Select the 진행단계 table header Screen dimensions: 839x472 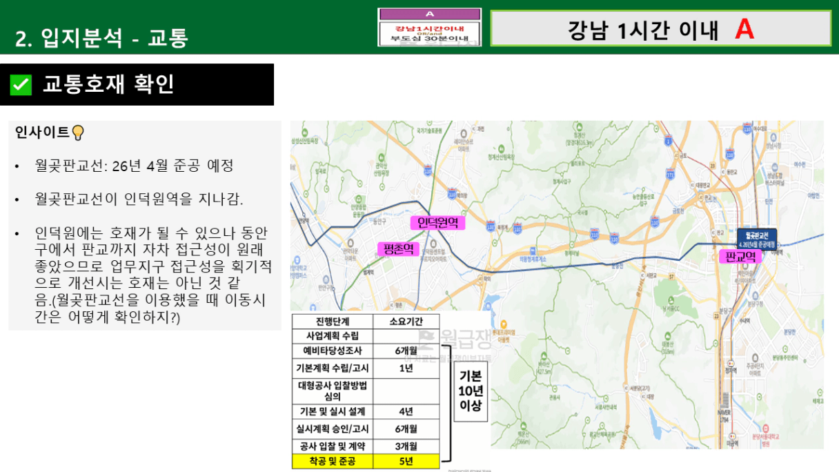click(333, 321)
